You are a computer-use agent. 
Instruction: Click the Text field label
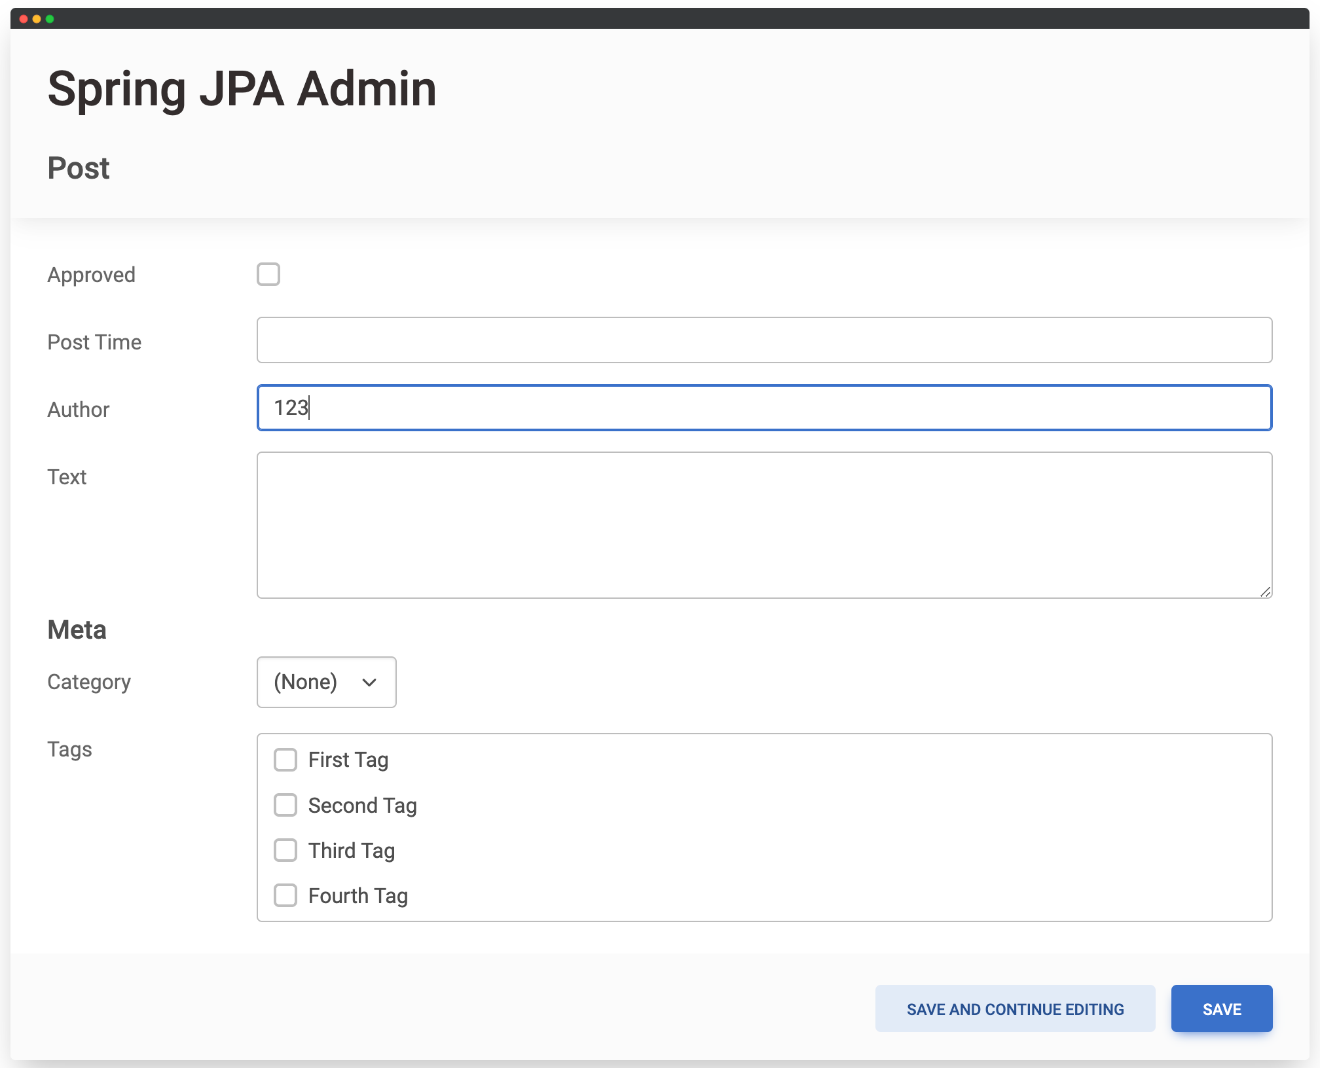tap(67, 477)
